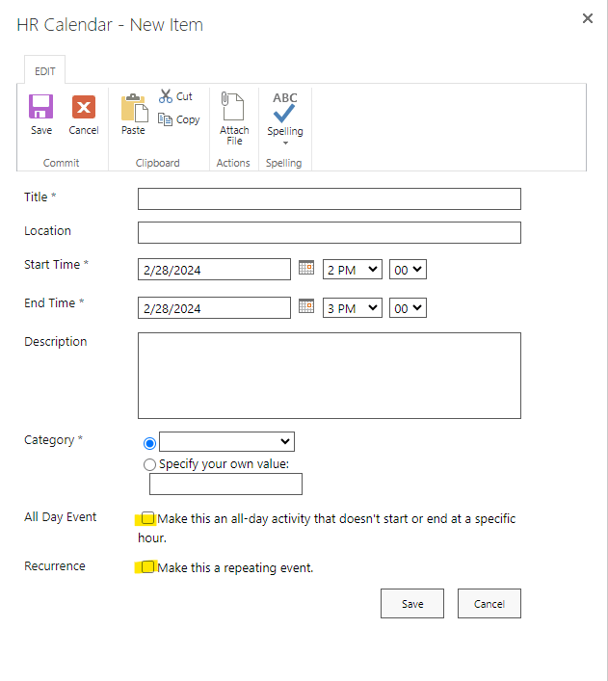This screenshot has height=681, width=608.
Task: Close the New Item dialog
Action: [588, 18]
